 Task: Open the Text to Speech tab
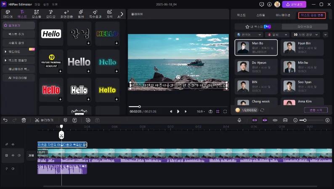click(312, 15)
